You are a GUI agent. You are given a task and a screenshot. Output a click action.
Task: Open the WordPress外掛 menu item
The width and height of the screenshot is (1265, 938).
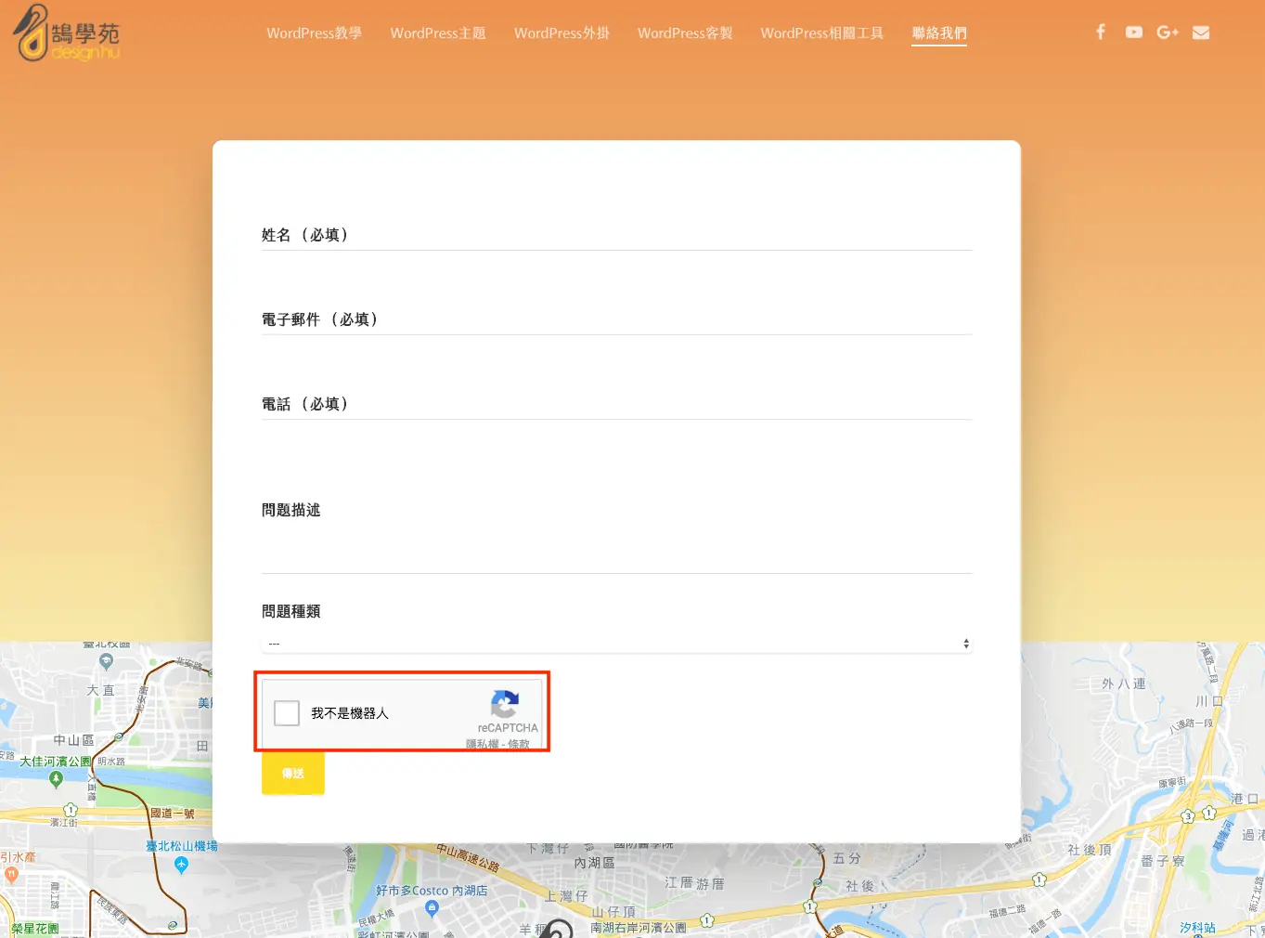(562, 33)
